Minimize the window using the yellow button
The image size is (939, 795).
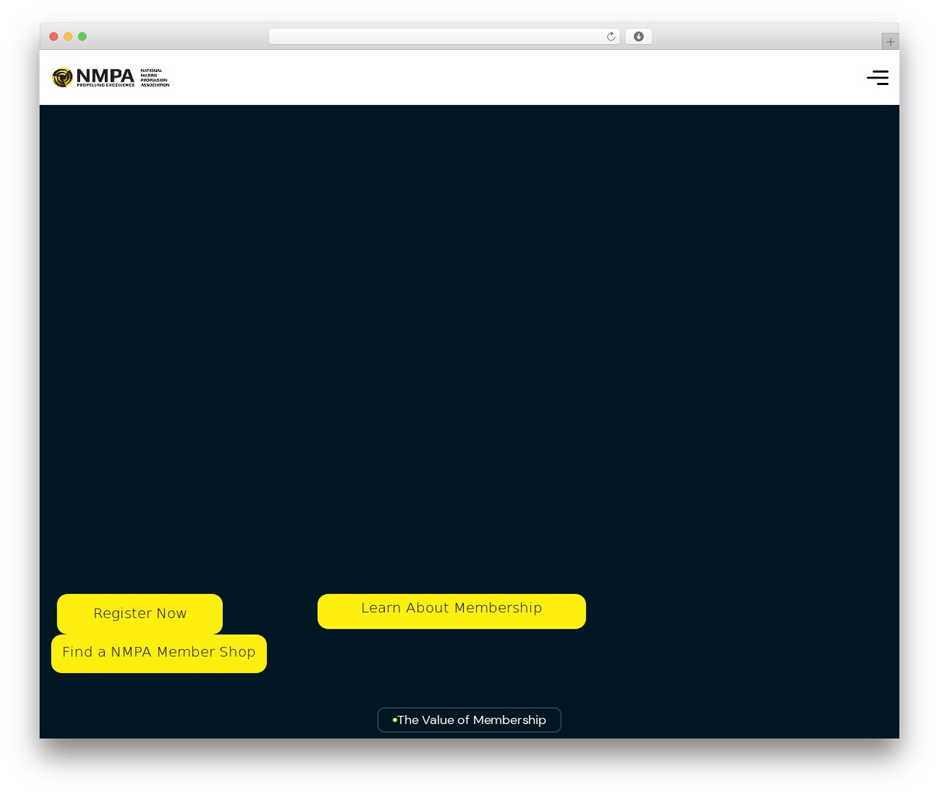[68, 37]
